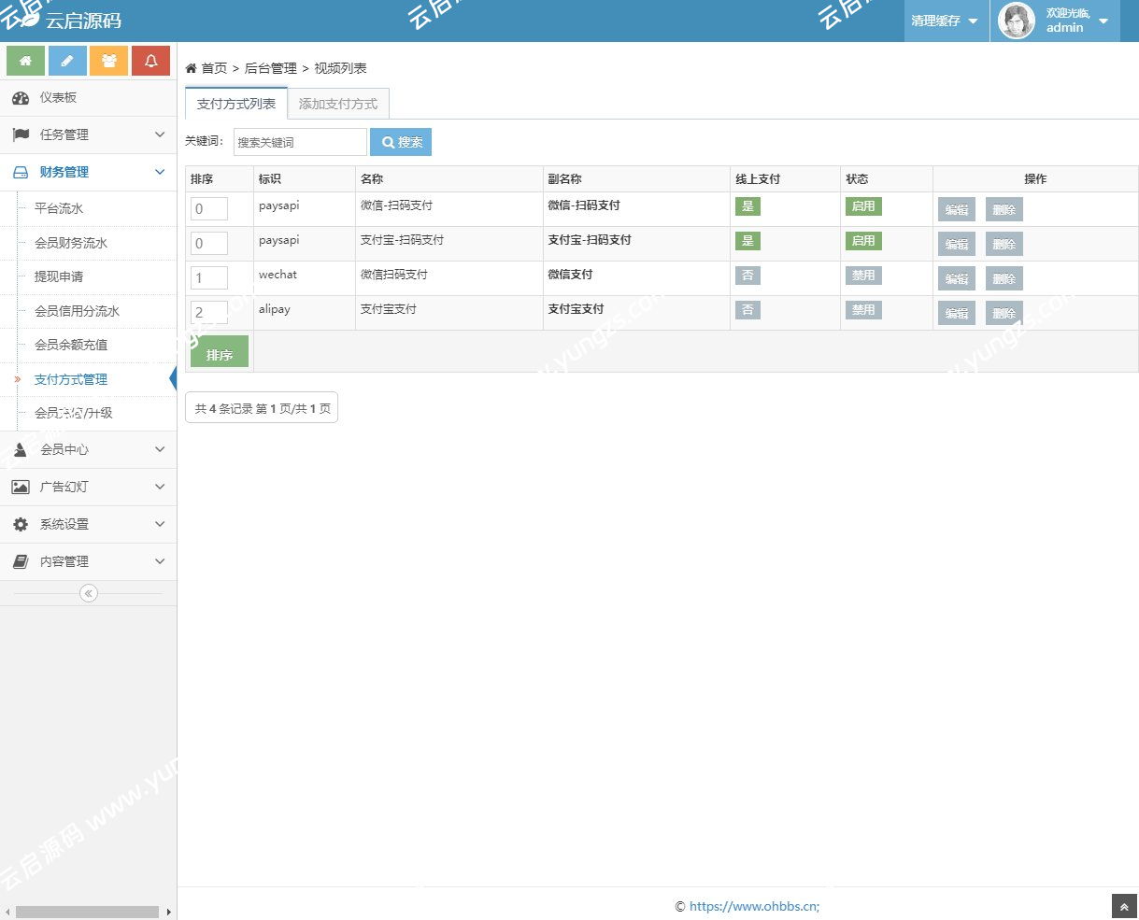Click the admin avatar picture
Image resolution: width=1139 pixels, height=920 pixels.
pos(1017,21)
